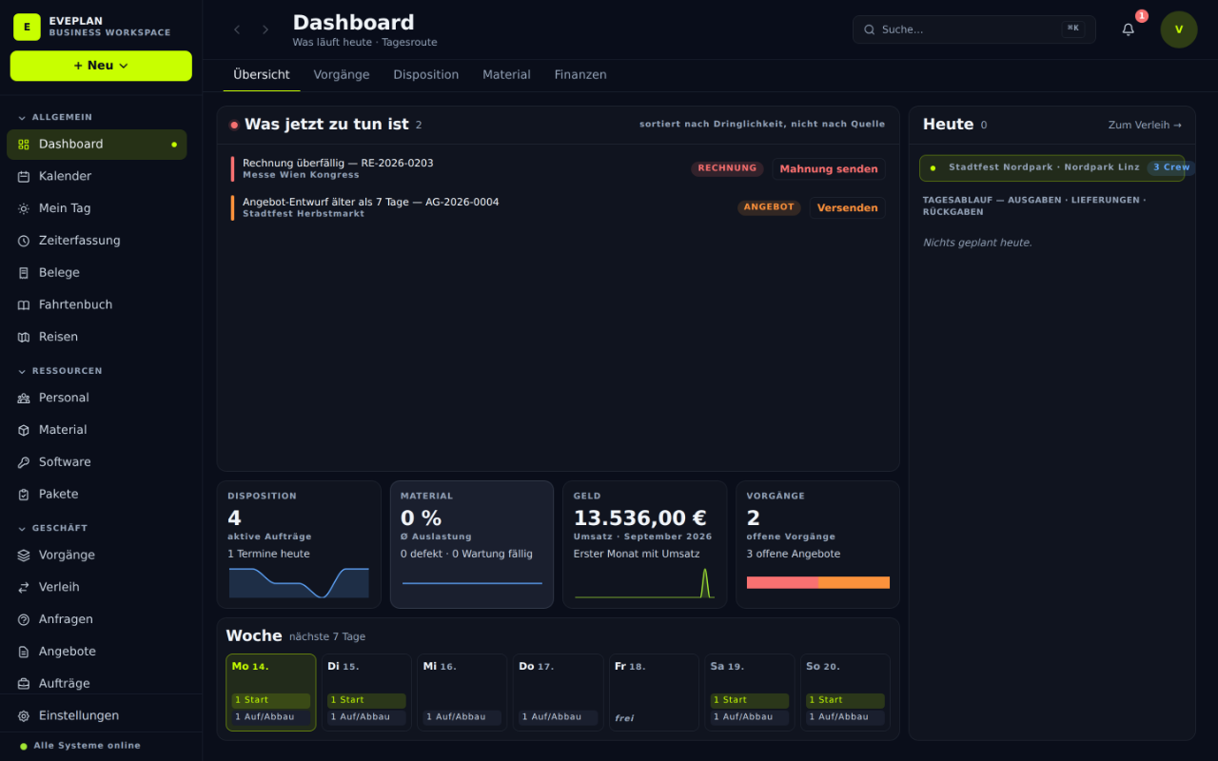Open the Finanzen tab
1218x761 pixels.
point(580,74)
